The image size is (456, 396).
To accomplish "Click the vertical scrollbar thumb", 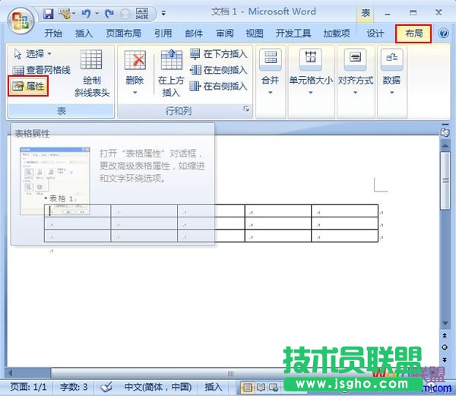I will (445, 181).
